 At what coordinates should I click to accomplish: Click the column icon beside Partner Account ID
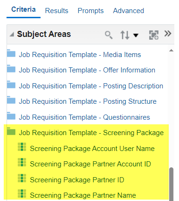pos(22,162)
